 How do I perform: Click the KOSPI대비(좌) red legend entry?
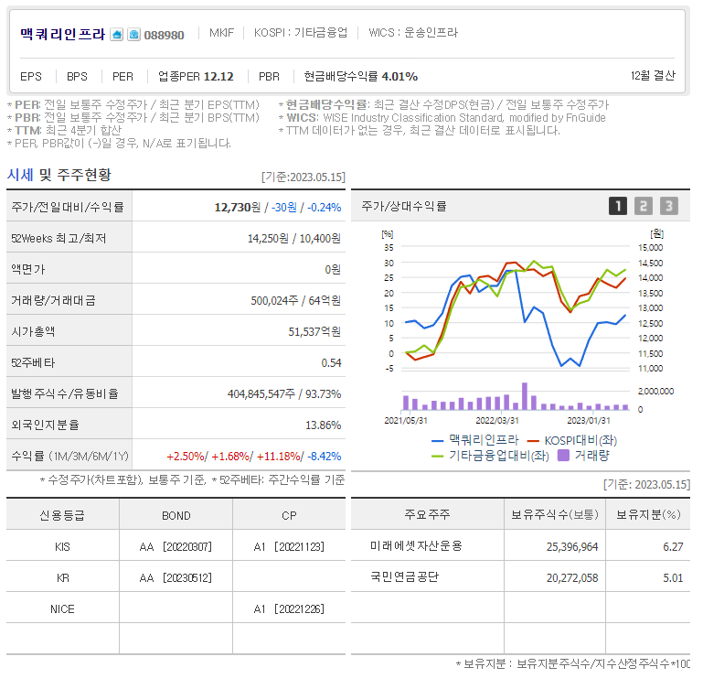(x=572, y=441)
